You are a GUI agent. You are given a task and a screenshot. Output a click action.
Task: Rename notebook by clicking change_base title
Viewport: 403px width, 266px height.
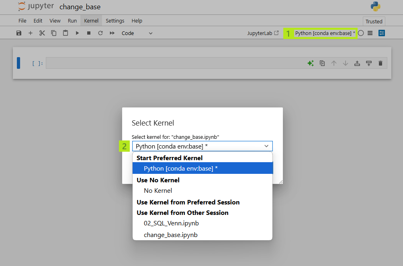click(80, 7)
